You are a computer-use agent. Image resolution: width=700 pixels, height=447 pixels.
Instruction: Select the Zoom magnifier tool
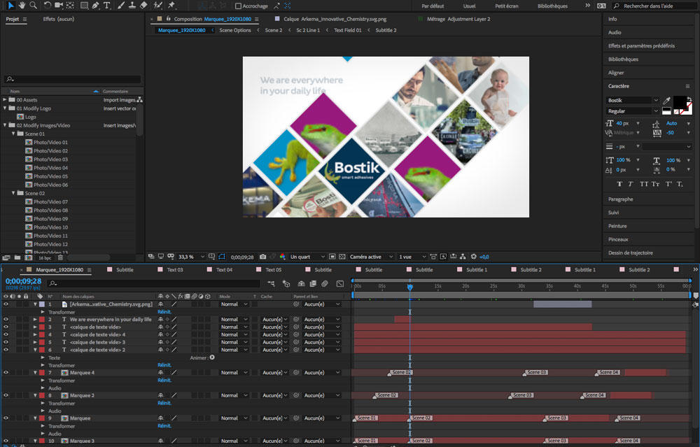(33, 6)
